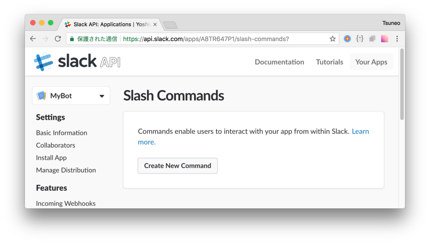Click the Tsuneo profile name
Screen dimensions: 430x244
point(391,23)
